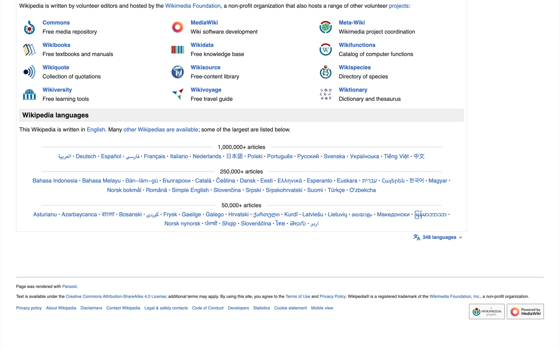The height and width of the screenshot is (350, 560).
Task: Select Türkçe Wikipedia
Action: point(336,190)
